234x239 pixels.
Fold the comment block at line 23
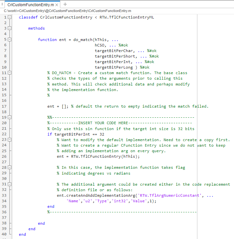click(9, 139)
